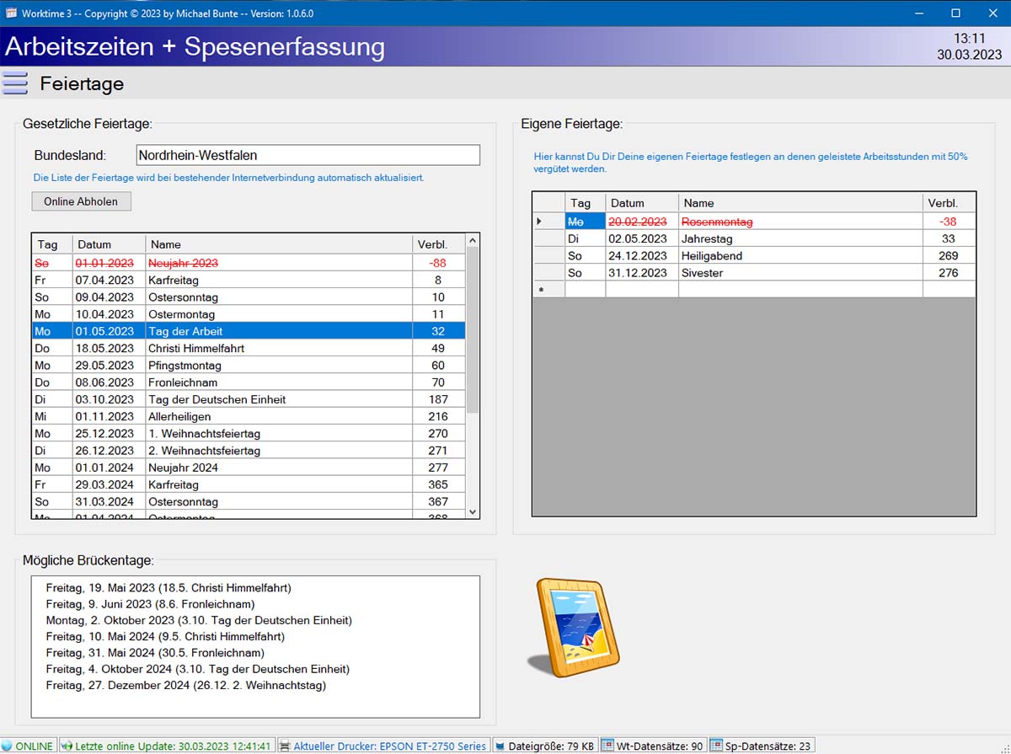Viewport: 1011px width, 754px height.
Task: Click the Letzte online Update timestamp text
Action: point(173,746)
